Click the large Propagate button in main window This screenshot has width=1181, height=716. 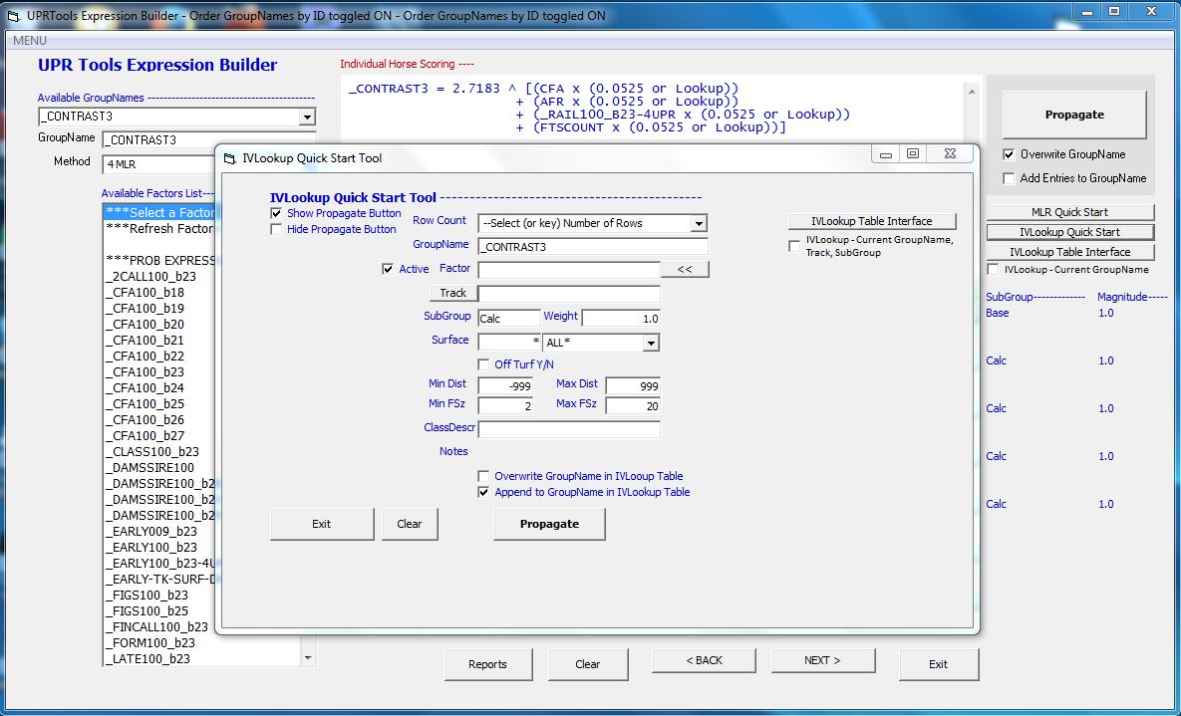click(1074, 115)
